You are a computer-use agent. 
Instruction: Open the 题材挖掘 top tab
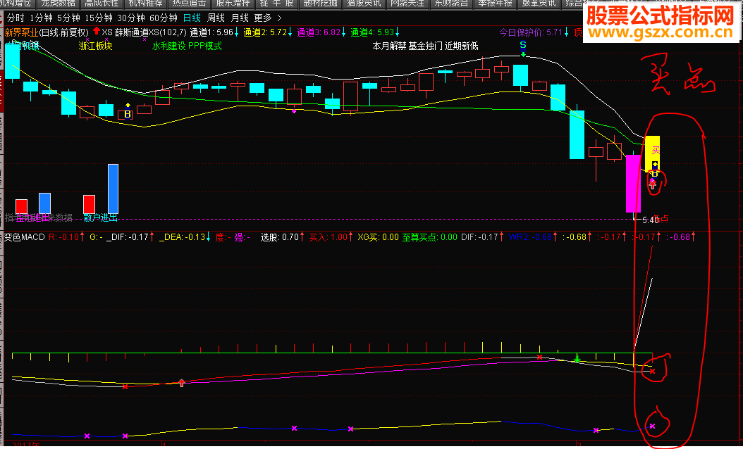tap(320, 4)
